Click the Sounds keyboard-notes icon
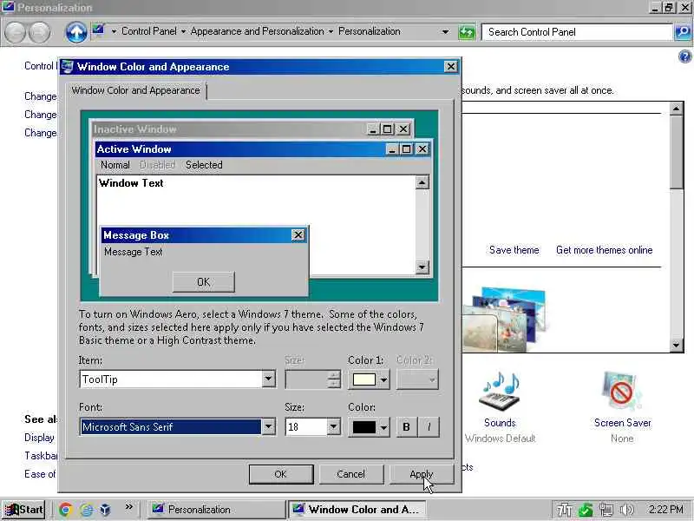This screenshot has width=694, height=521. point(501,392)
